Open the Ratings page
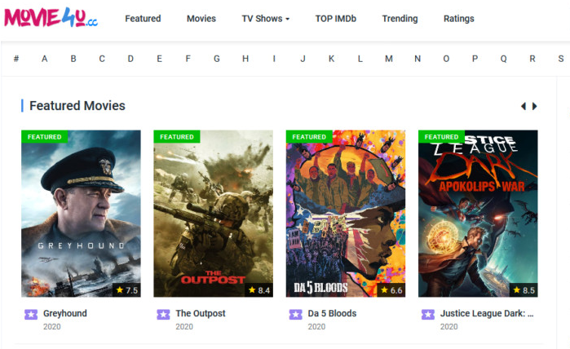This screenshot has height=349, width=570. pos(459,19)
